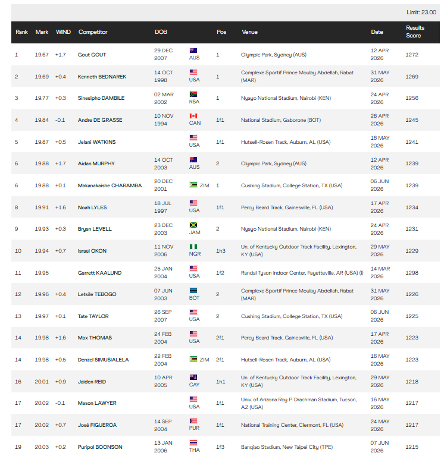Click the Canada flag for Andre DE GRASSE
This screenshot has height=456, width=444.
click(193, 116)
